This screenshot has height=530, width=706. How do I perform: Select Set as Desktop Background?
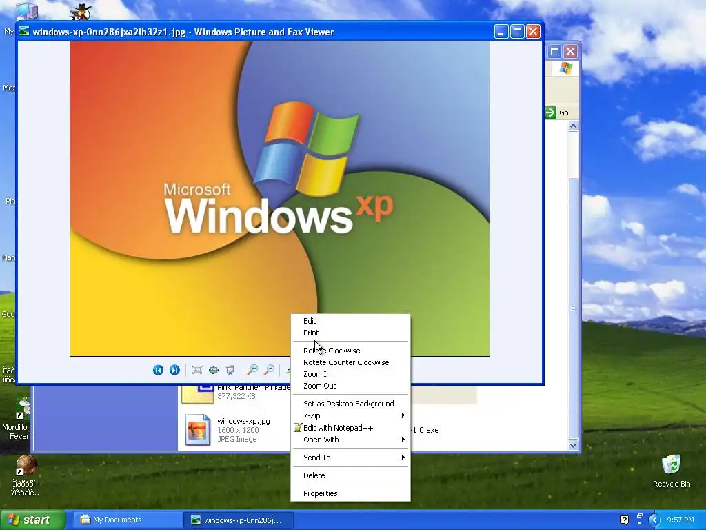[x=351, y=404]
